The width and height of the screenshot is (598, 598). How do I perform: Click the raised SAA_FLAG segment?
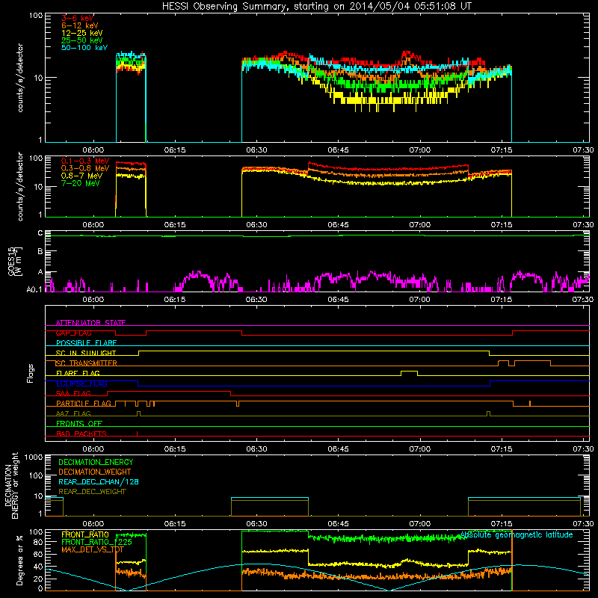(x=169, y=391)
